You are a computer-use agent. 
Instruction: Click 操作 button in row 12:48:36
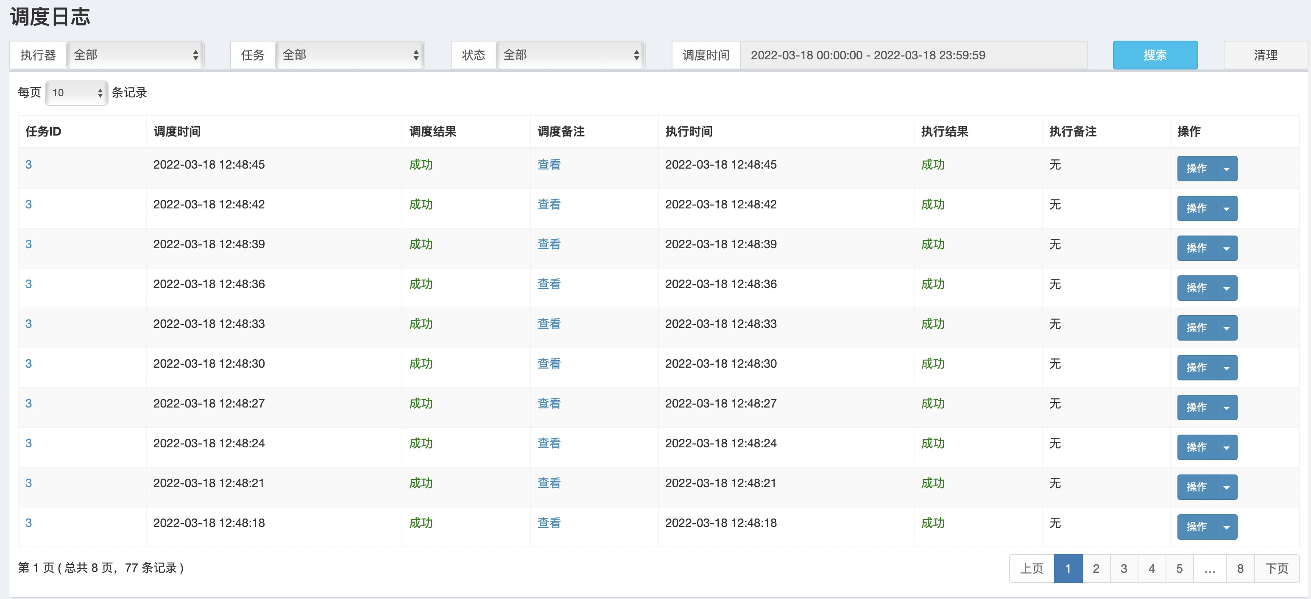pos(1197,288)
